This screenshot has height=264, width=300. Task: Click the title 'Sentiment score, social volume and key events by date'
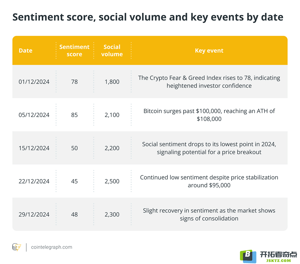point(148,17)
